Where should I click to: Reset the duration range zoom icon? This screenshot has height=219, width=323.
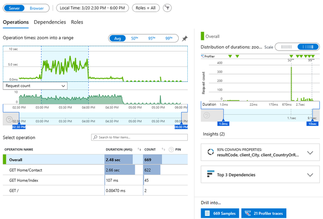(206, 115)
